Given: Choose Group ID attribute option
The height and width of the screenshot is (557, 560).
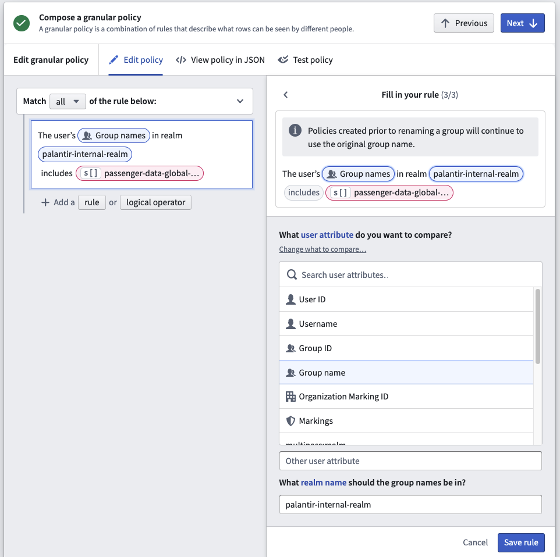Looking at the screenshot, I should pos(406,348).
